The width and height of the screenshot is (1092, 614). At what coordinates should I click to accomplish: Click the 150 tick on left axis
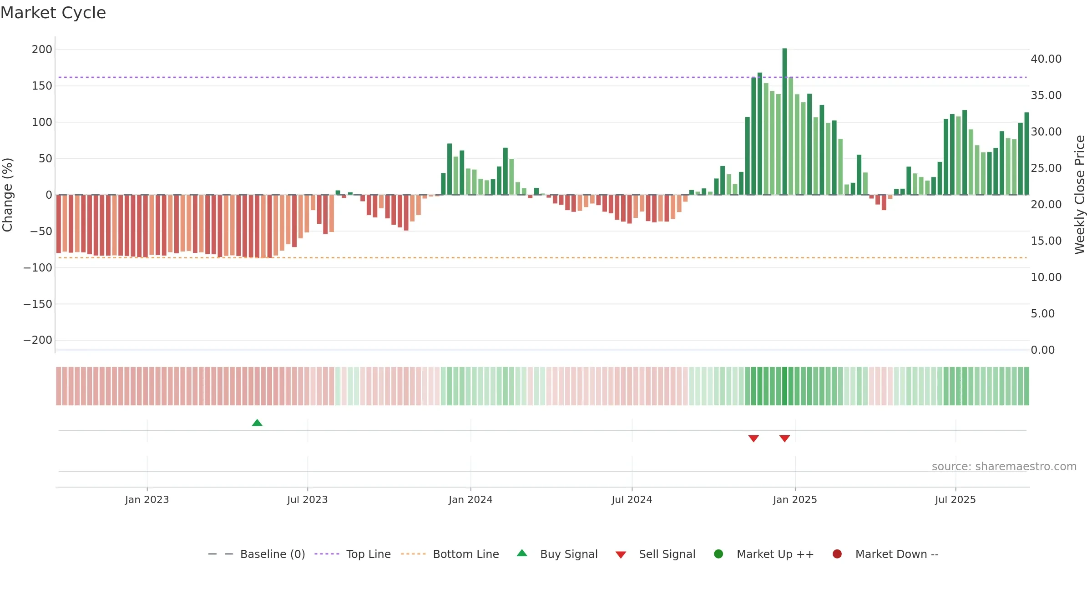pyautogui.click(x=42, y=86)
